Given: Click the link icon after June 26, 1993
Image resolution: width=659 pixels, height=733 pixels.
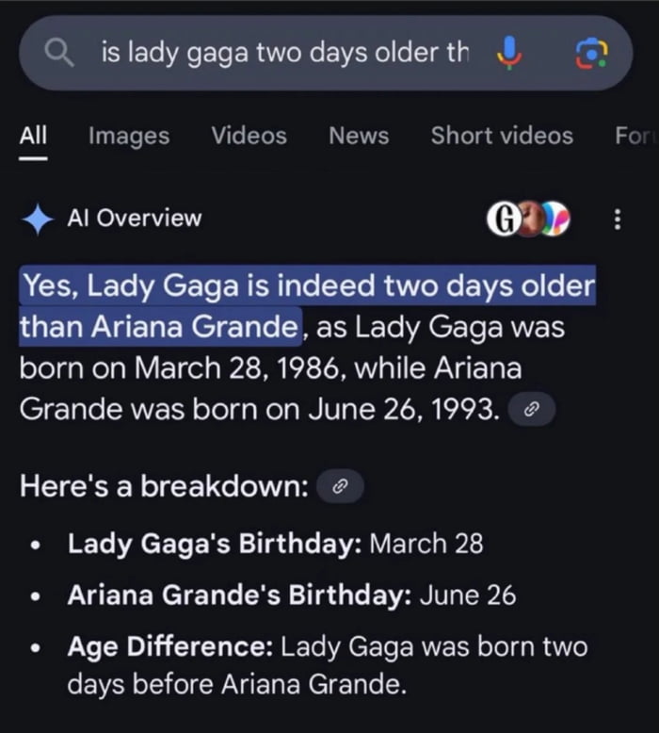Looking at the screenshot, I should pyautogui.click(x=532, y=410).
